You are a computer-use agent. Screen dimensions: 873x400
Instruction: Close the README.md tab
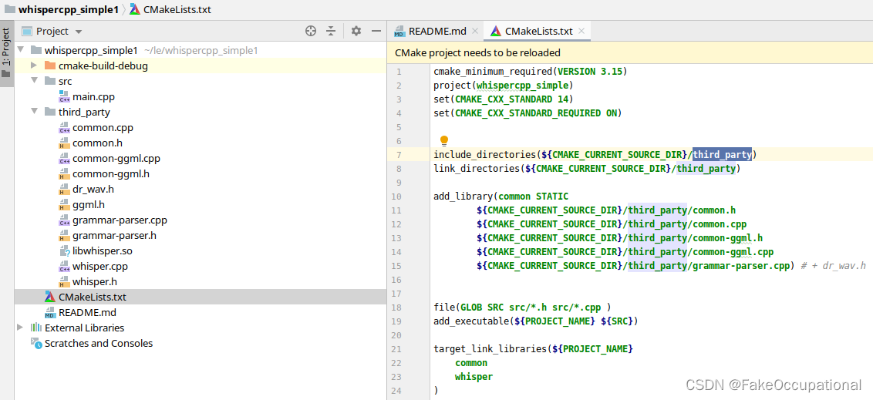(476, 31)
